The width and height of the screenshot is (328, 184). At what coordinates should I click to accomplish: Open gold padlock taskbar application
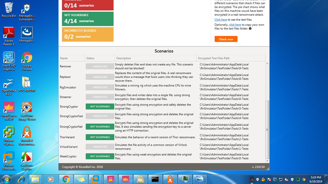(140, 179)
